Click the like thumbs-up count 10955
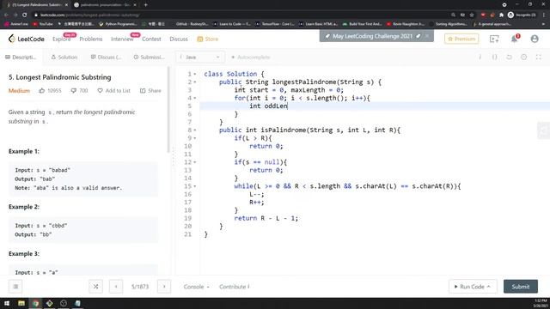This screenshot has height=309, width=550. coord(50,91)
